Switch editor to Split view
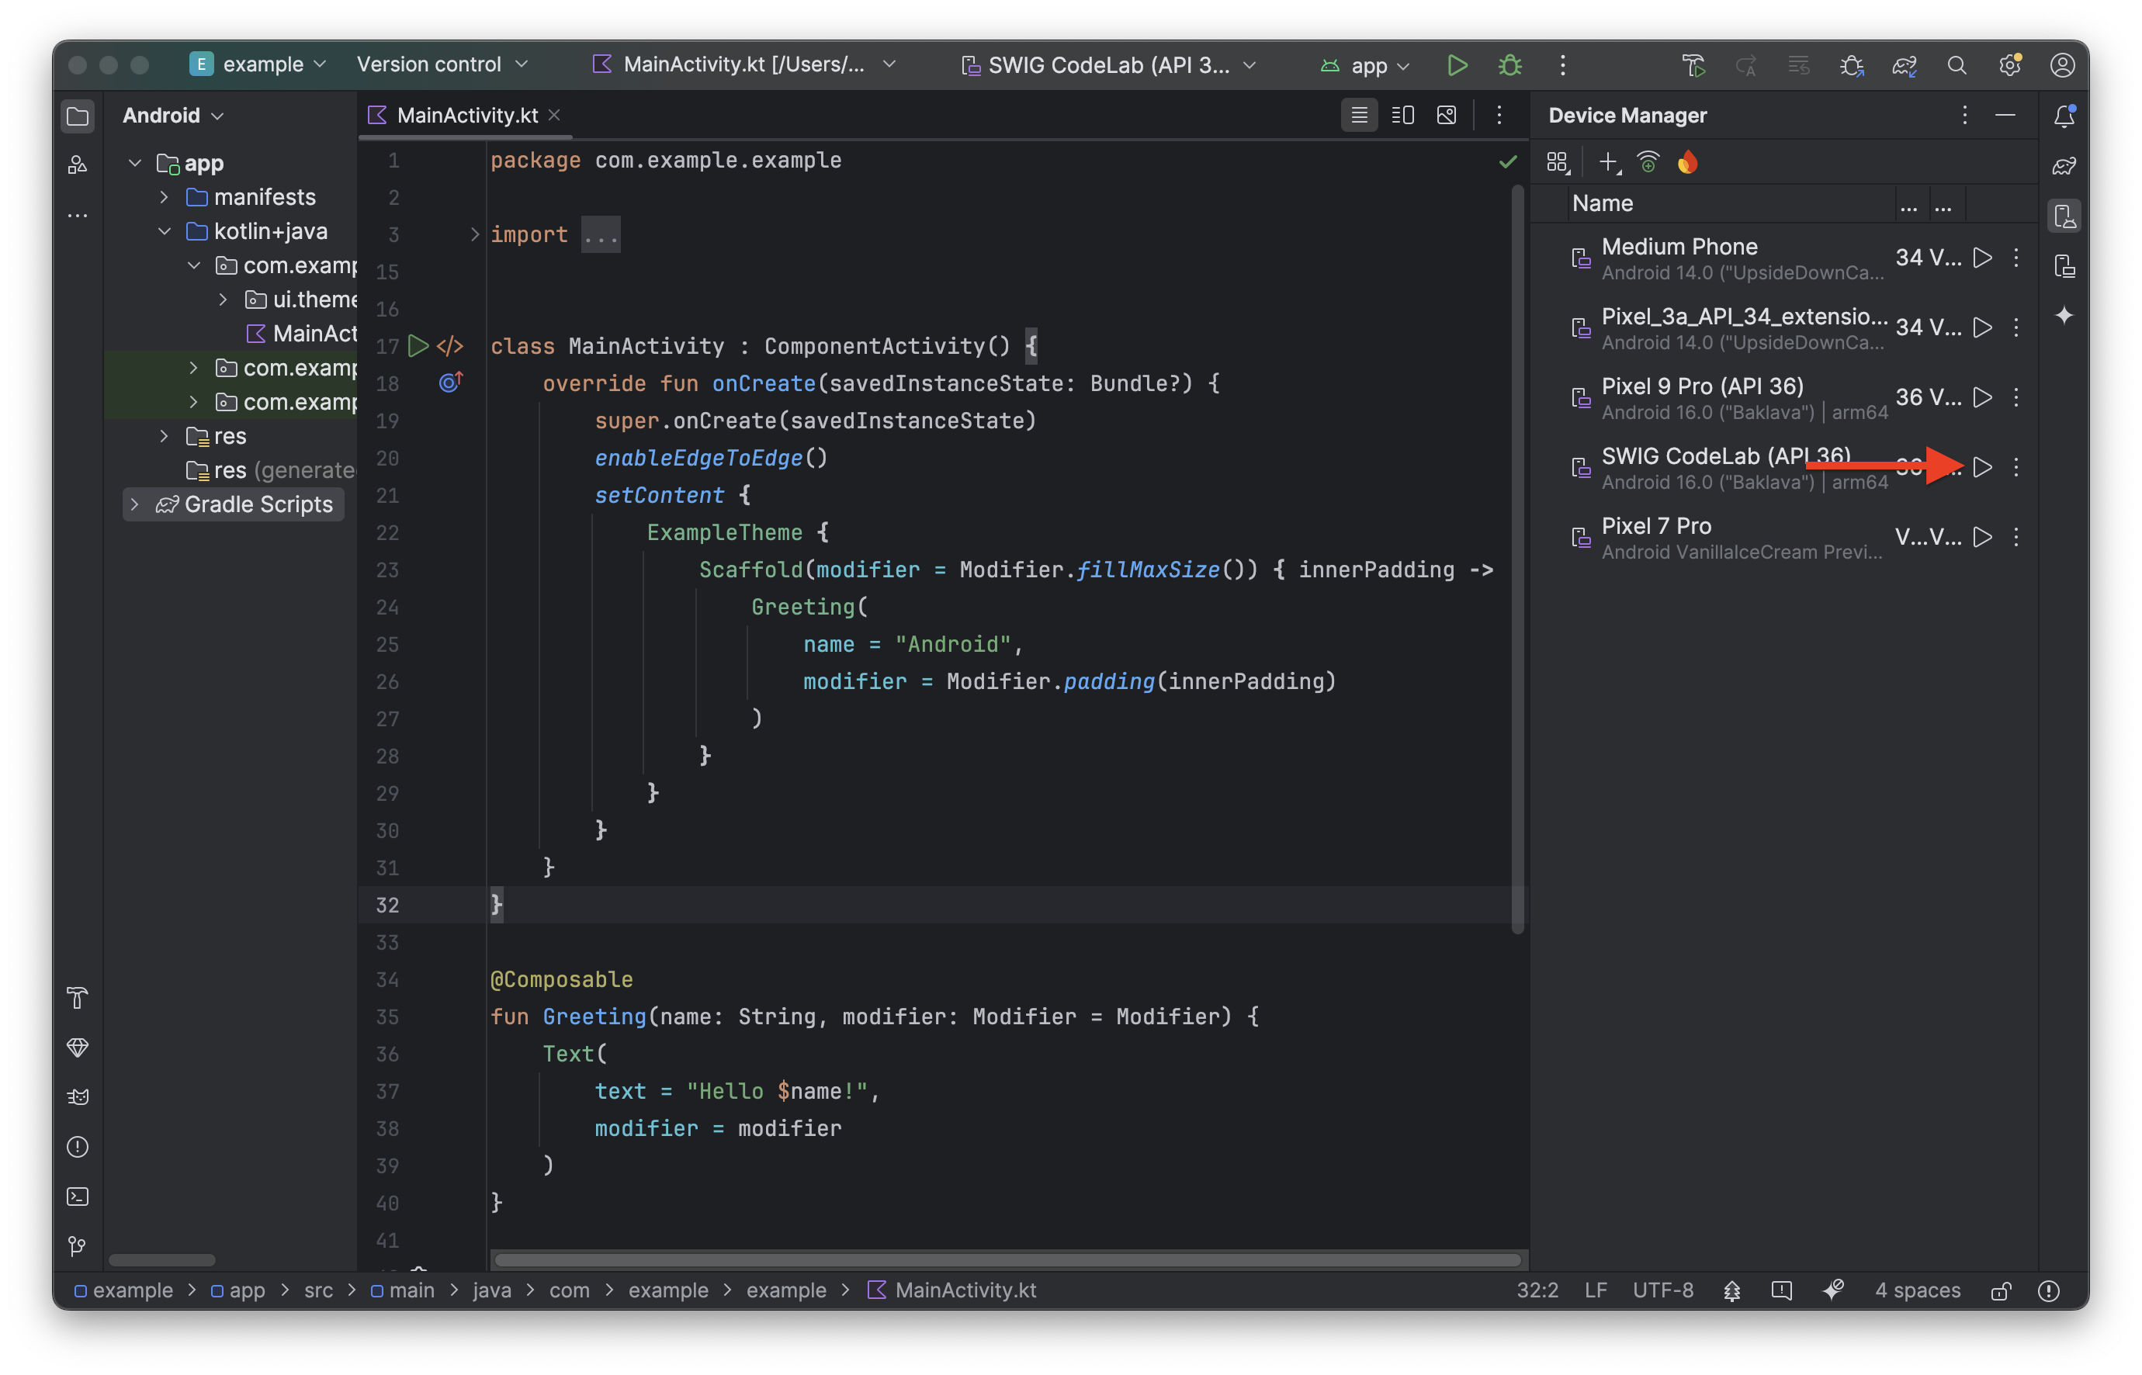This screenshot has height=1375, width=2142. [1402, 115]
